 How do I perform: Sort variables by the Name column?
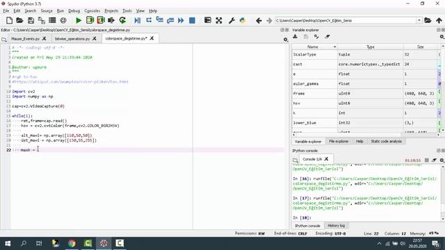tap(315, 47)
